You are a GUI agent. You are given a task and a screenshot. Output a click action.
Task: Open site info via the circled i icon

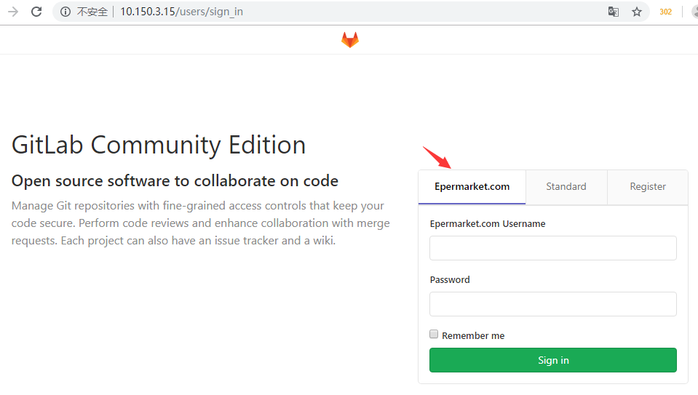coord(66,12)
